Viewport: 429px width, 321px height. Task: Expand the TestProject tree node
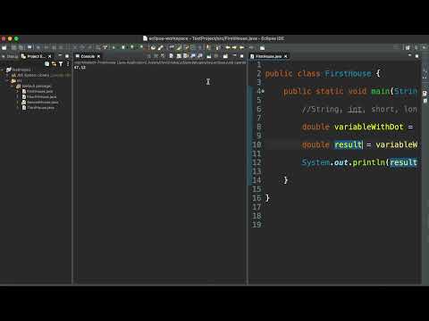click(3, 70)
